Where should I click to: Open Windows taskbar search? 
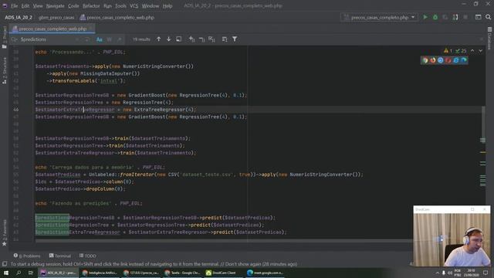point(19,273)
